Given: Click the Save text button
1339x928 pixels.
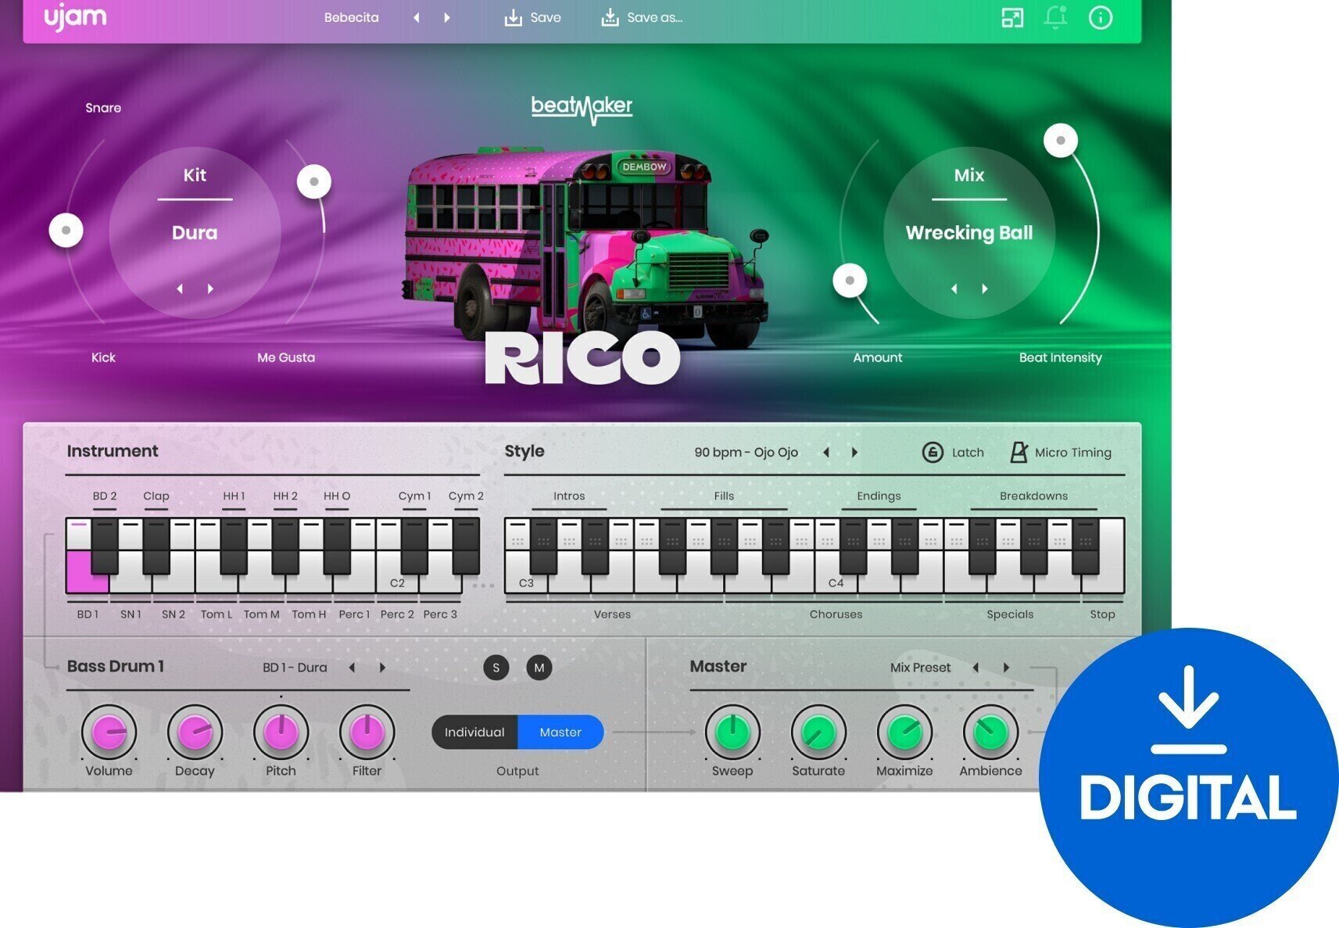Looking at the screenshot, I should pos(546,17).
